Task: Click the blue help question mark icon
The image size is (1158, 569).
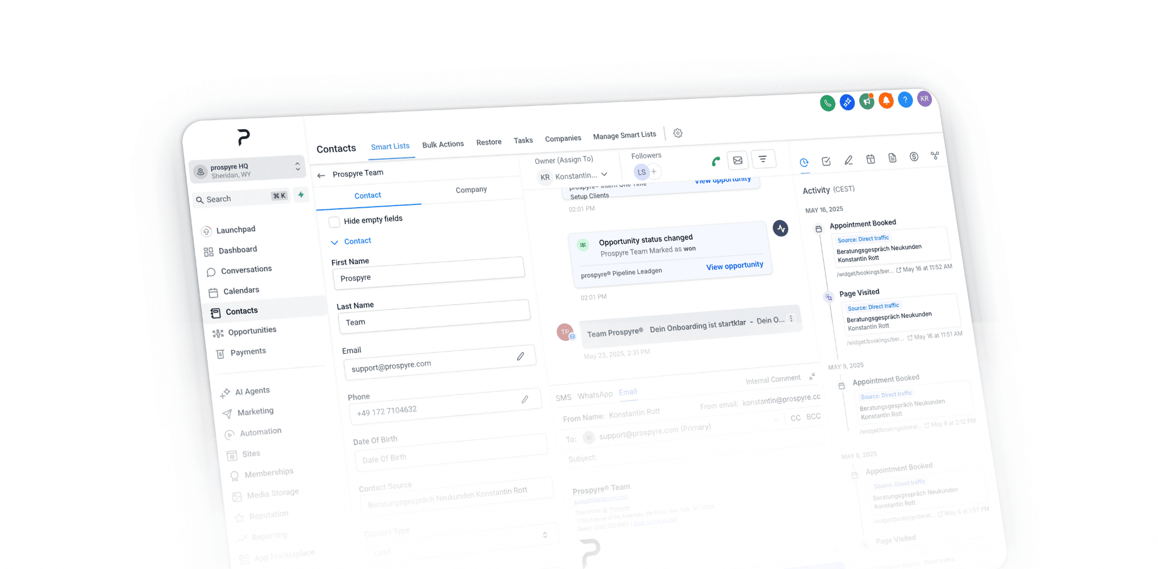Action: pos(905,100)
